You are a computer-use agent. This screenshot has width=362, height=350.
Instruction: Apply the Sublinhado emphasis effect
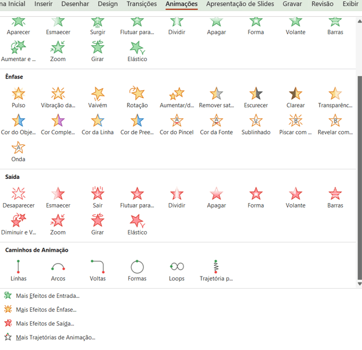tap(256, 125)
